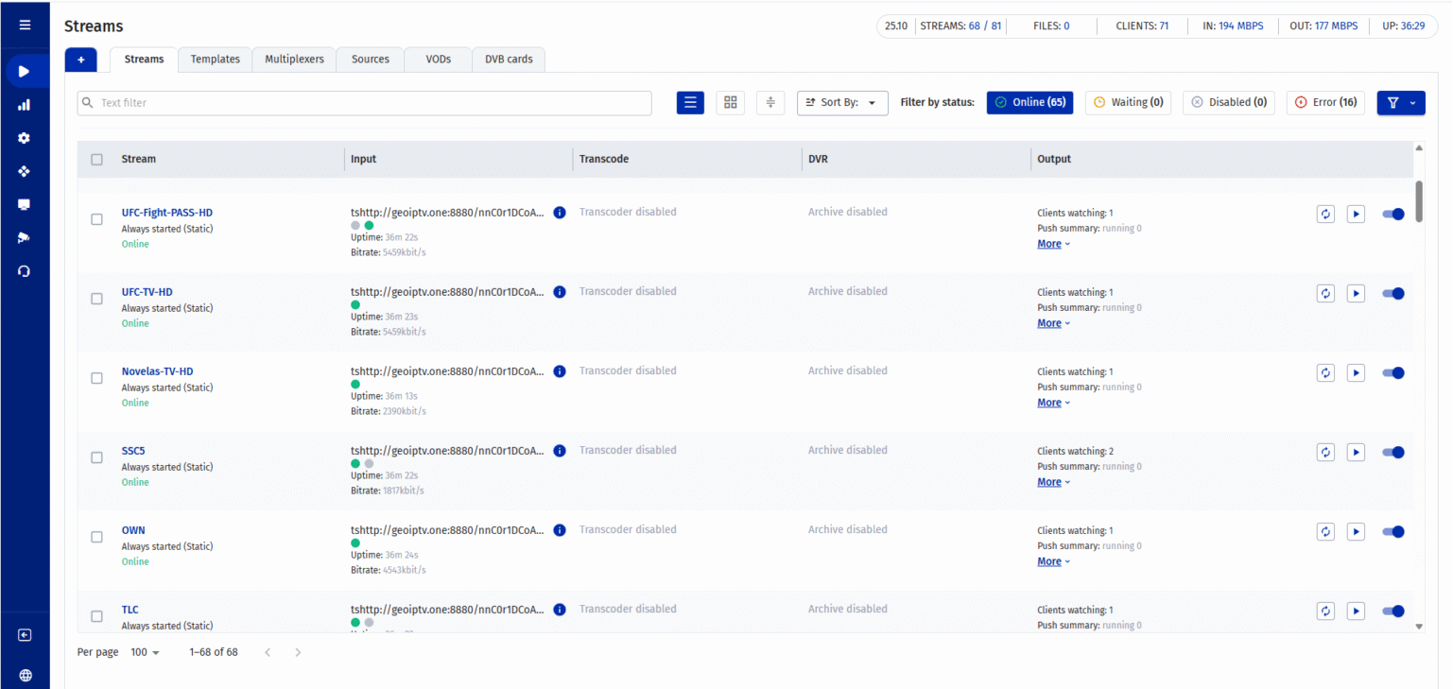Image resolution: width=1453 pixels, height=689 pixels.
Task: Restart the UFC-Fight-PASS-HD stream with the refresh icon
Action: (x=1325, y=215)
